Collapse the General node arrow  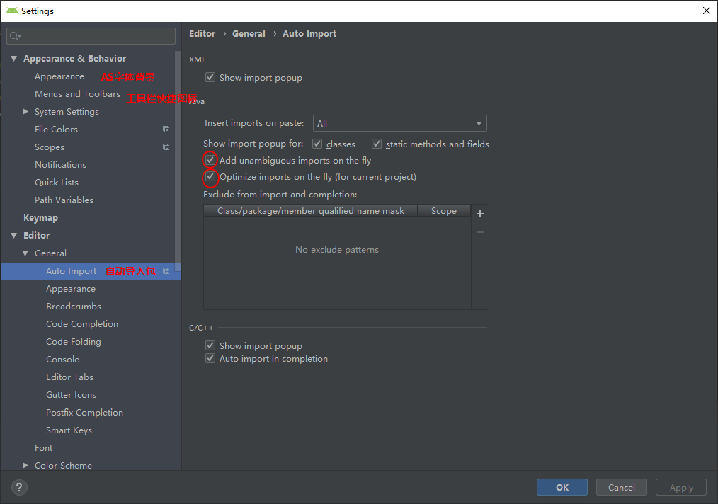click(25, 253)
